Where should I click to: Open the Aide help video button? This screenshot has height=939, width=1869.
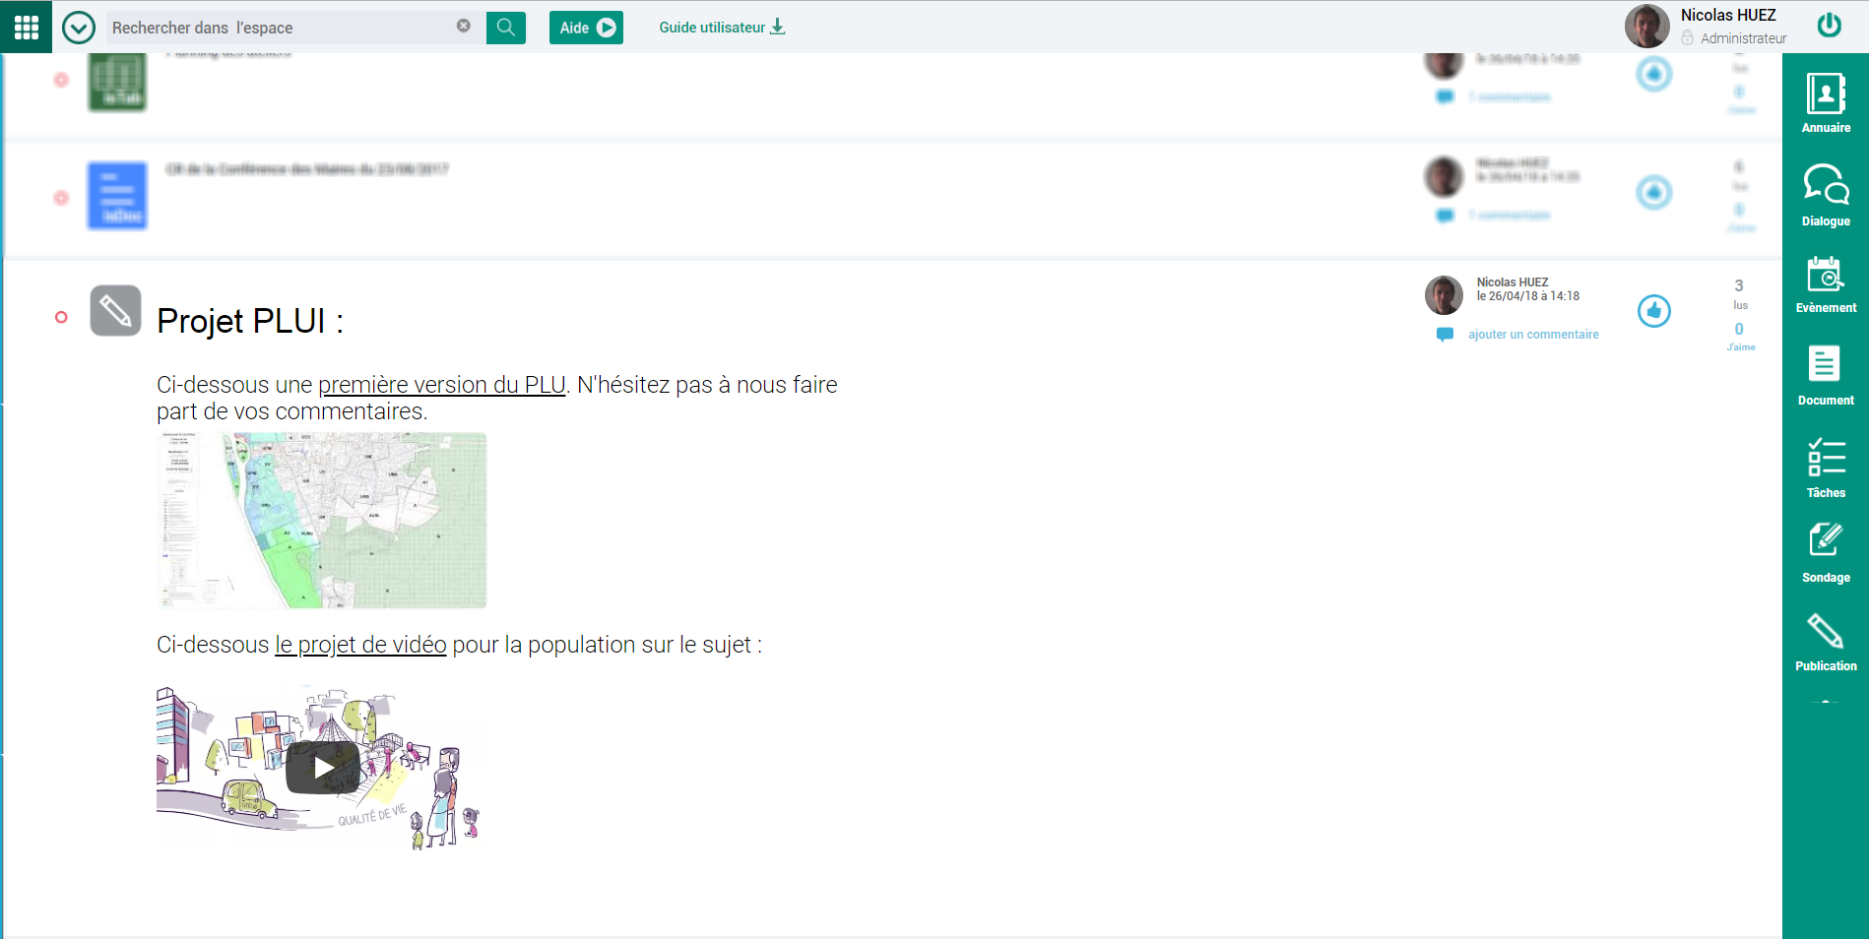tap(586, 28)
